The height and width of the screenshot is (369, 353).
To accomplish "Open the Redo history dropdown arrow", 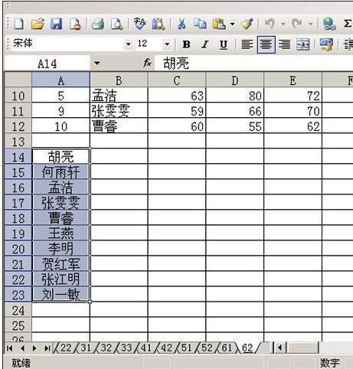I will (x=310, y=24).
